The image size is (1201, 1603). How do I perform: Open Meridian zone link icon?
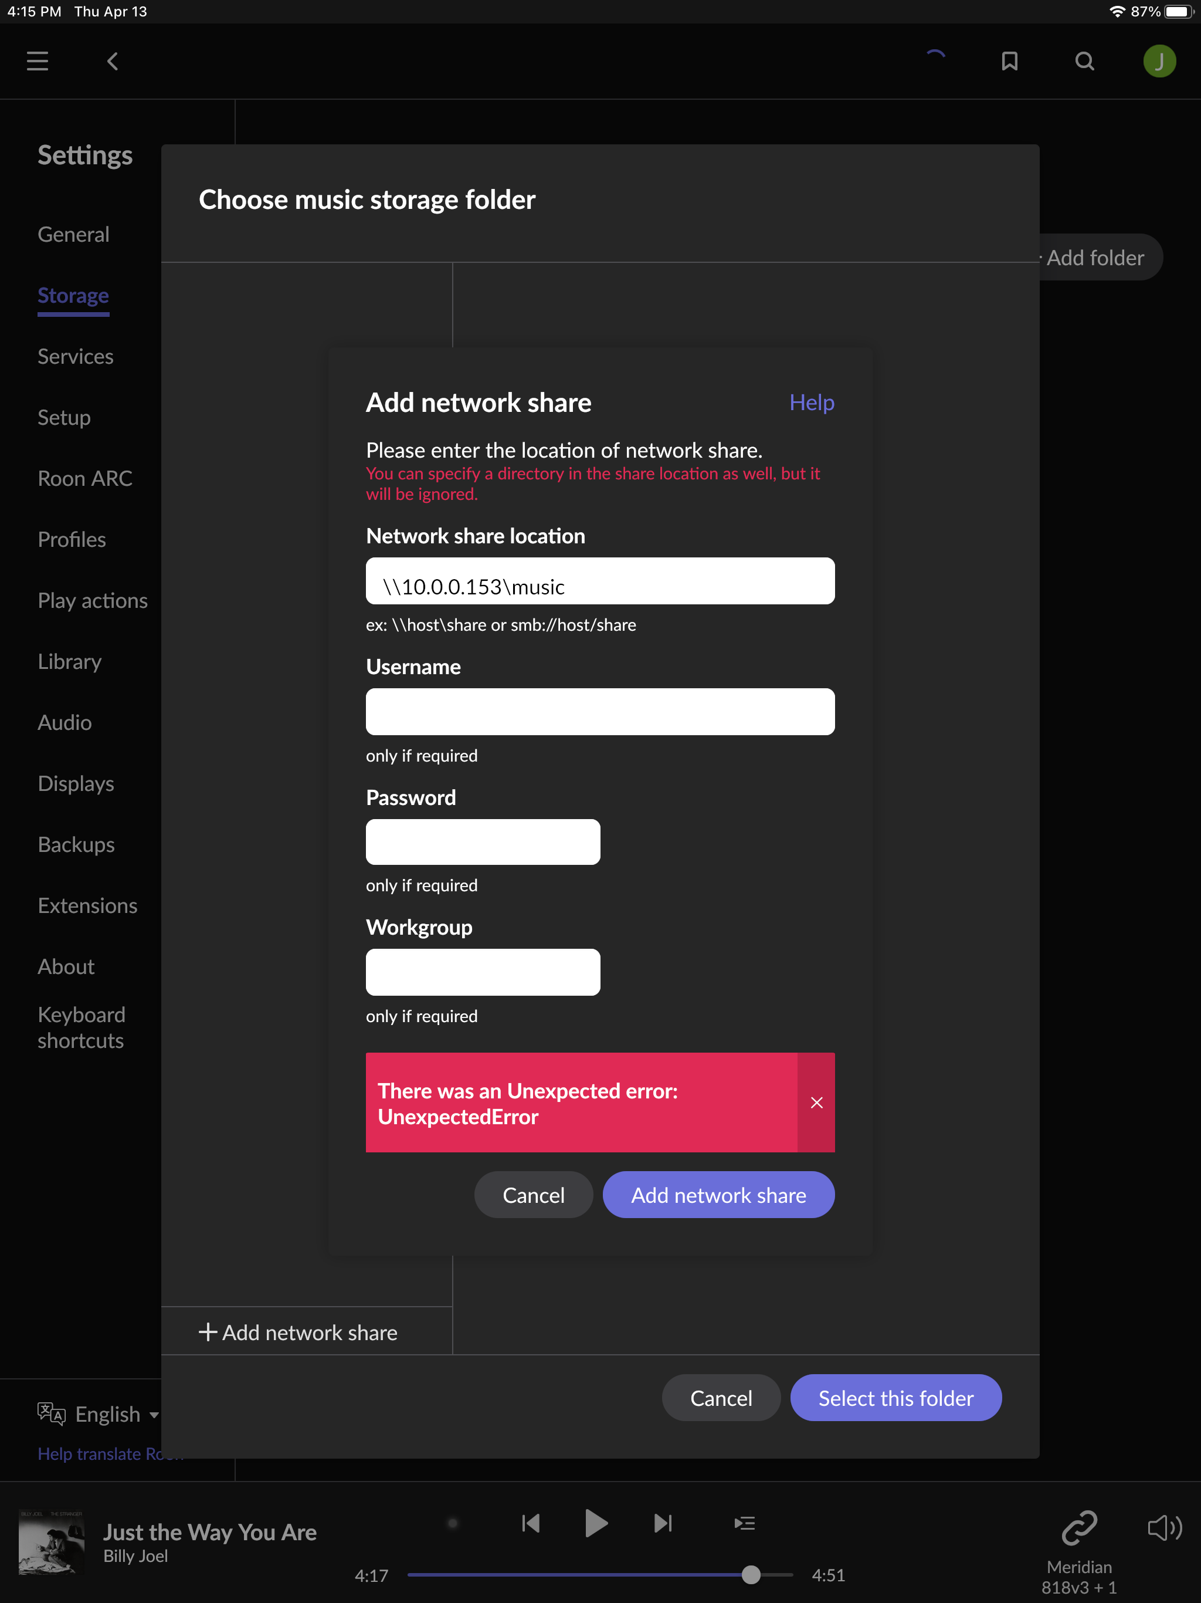(1078, 1527)
